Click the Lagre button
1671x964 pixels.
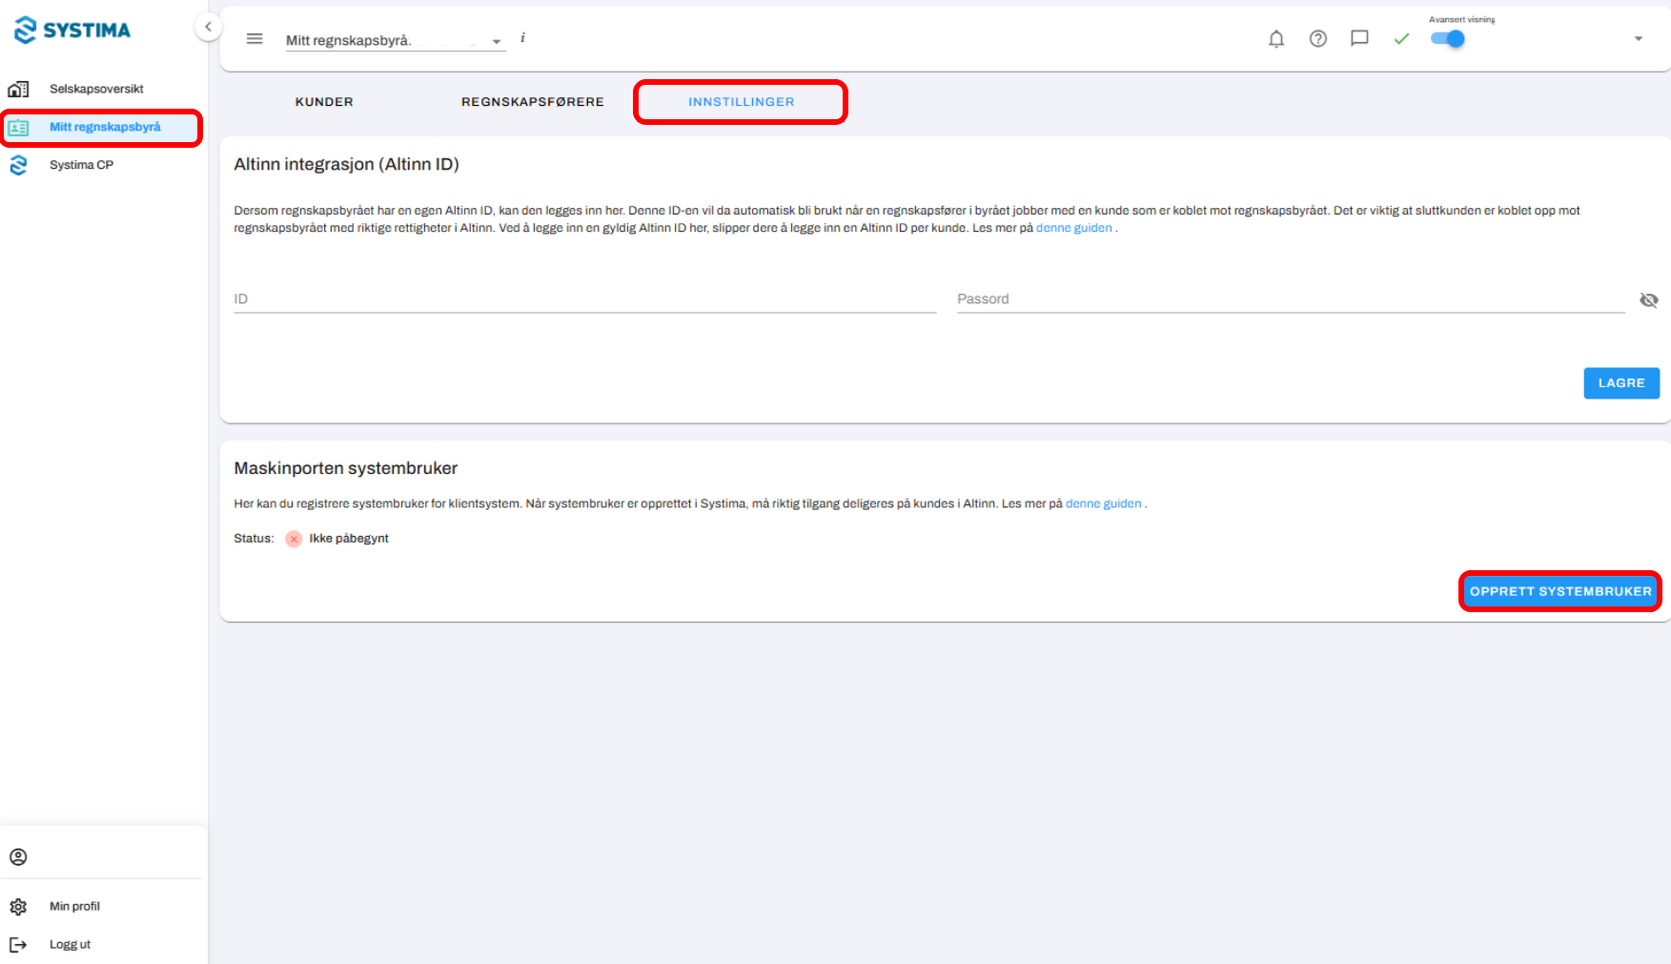1621,383
